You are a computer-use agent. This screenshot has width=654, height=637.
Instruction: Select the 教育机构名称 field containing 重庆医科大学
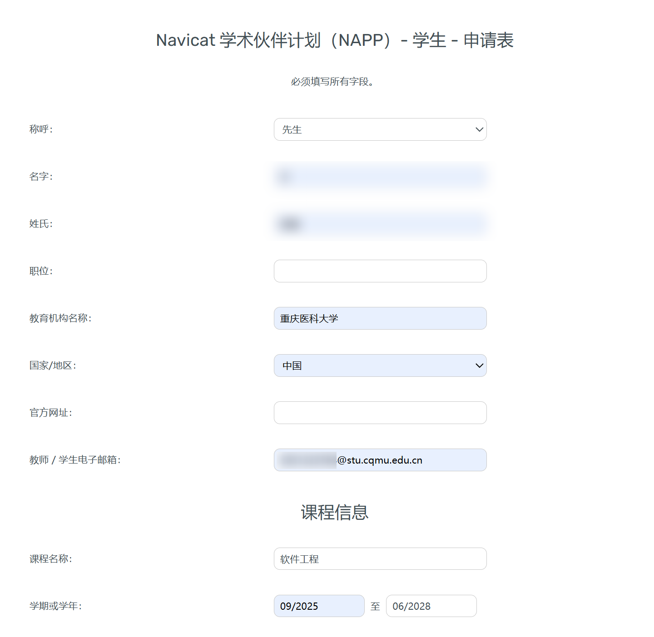[x=380, y=318]
